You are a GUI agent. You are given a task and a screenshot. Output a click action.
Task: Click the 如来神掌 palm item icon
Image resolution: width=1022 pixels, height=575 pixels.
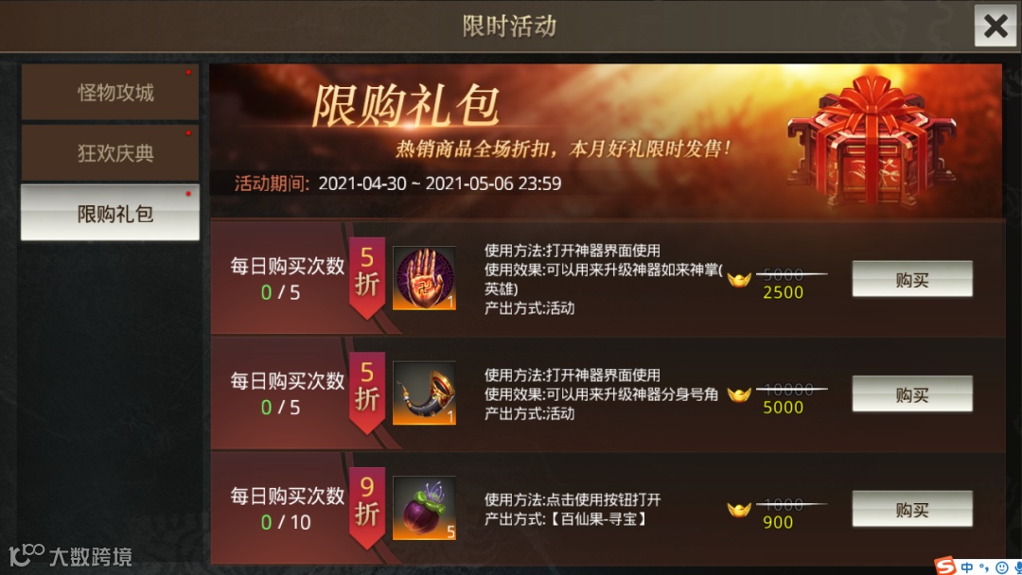coord(424,278)
